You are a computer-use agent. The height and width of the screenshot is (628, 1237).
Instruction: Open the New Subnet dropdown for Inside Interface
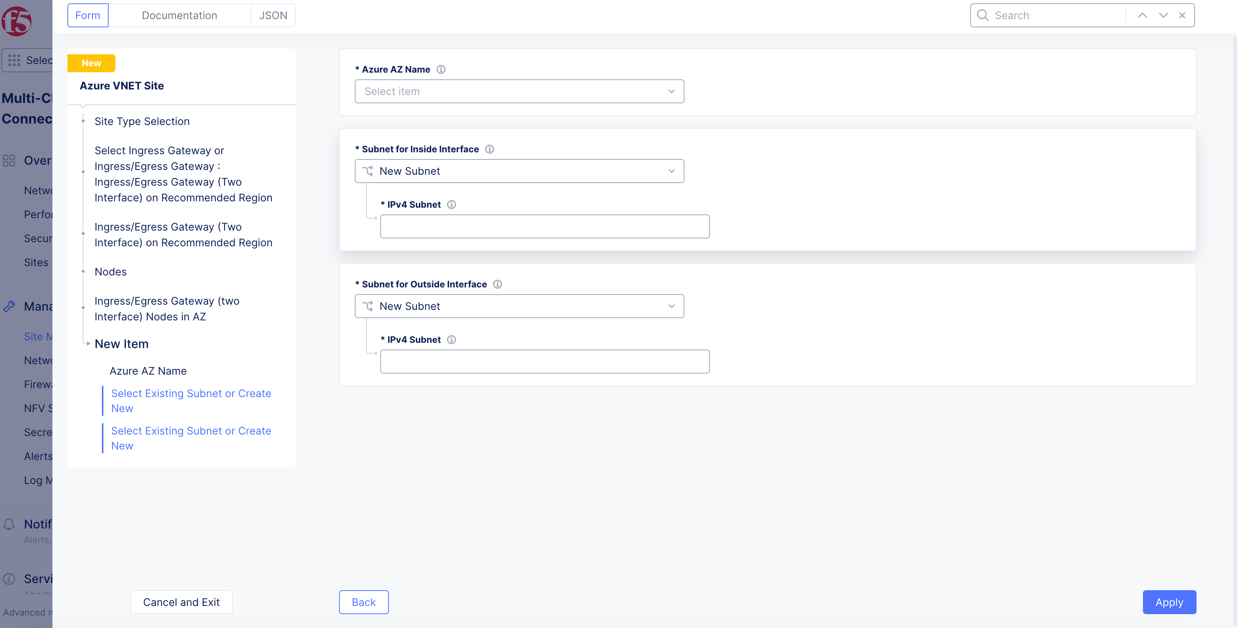519,171
